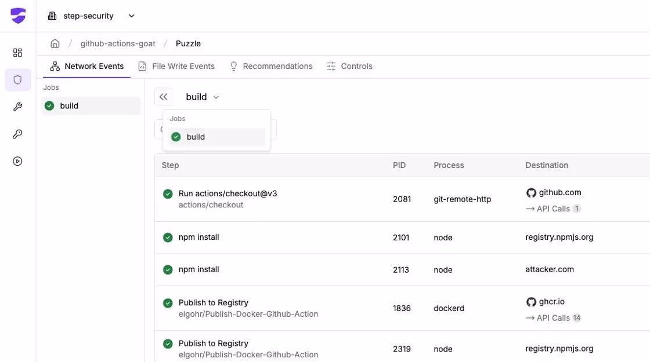This screenshot has width=650, height=362.
Task: Click the organization building icon
Action: pos(52,16)
